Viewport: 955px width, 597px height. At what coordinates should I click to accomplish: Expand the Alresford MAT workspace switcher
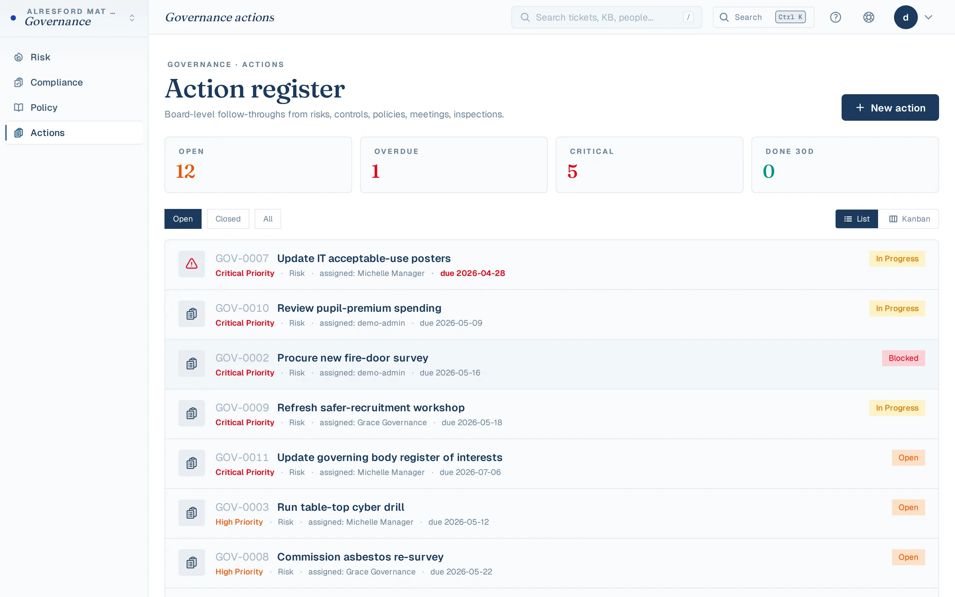click(x=132, y=18)
